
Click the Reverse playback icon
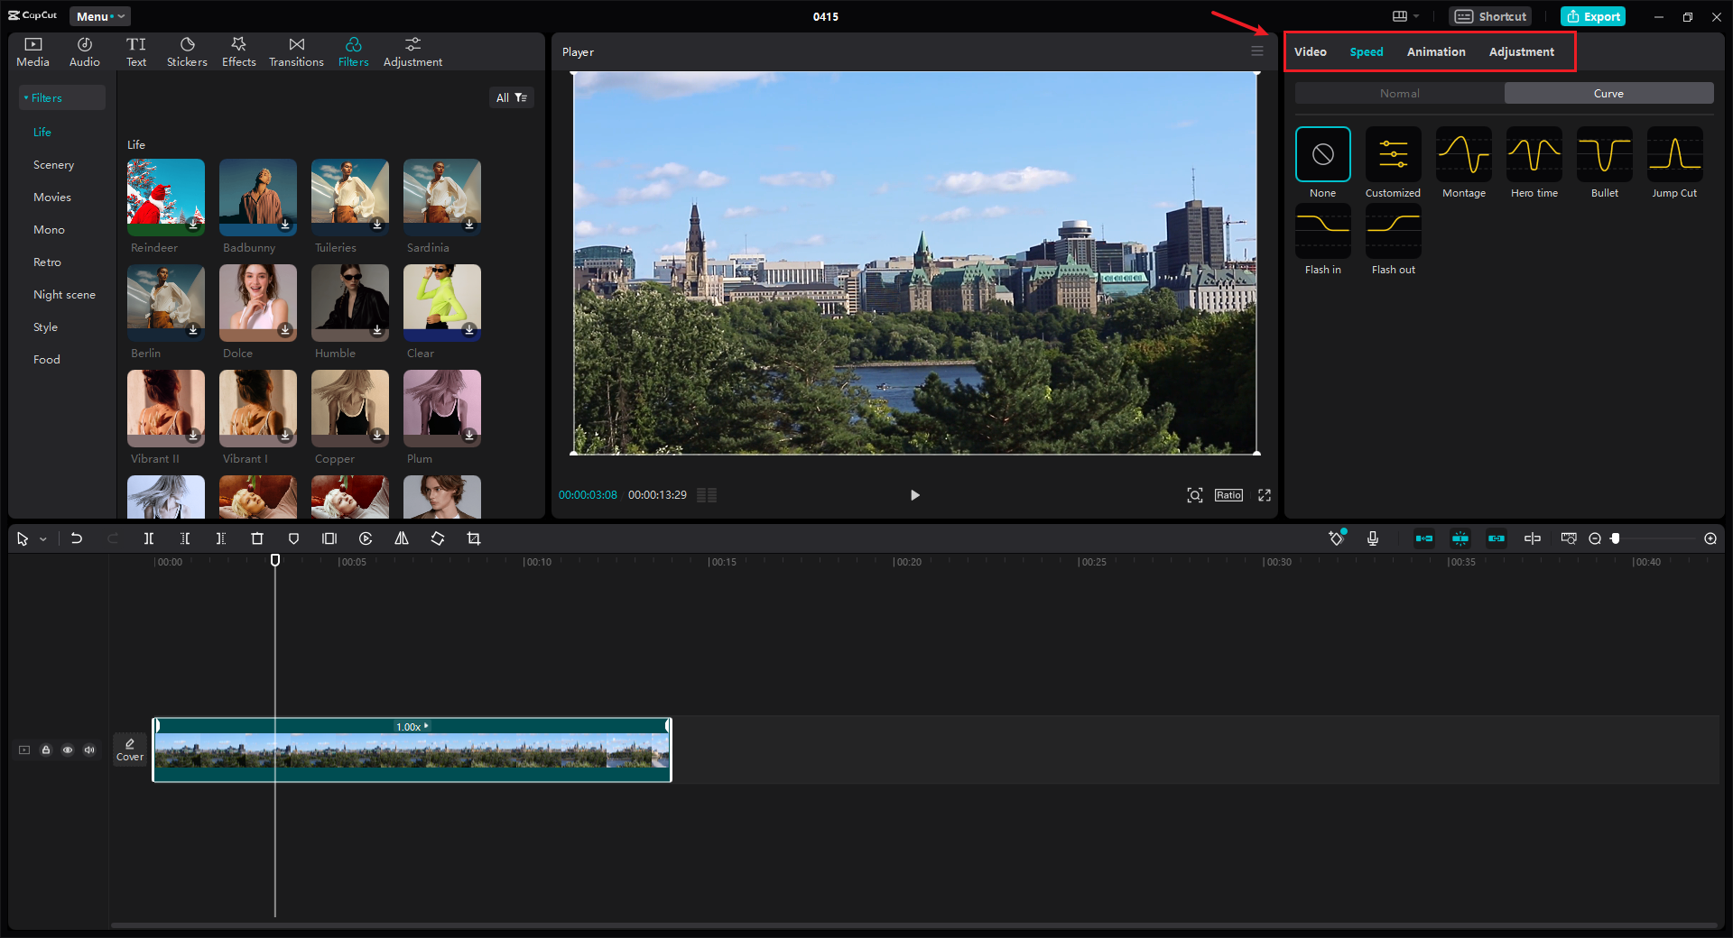tap(366, 538)
